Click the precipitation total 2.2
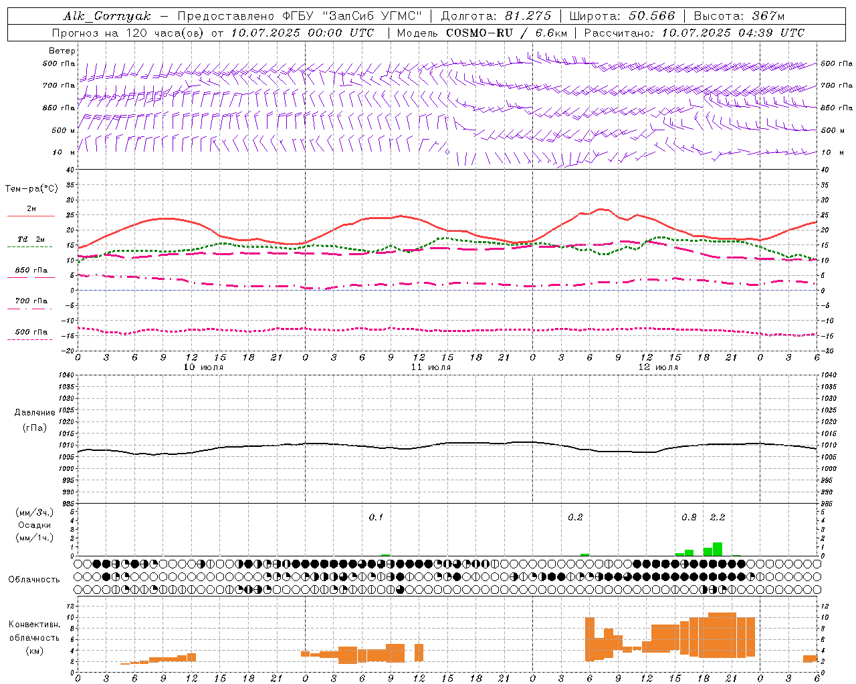This screenshot has height=684, width=856. 718,518
